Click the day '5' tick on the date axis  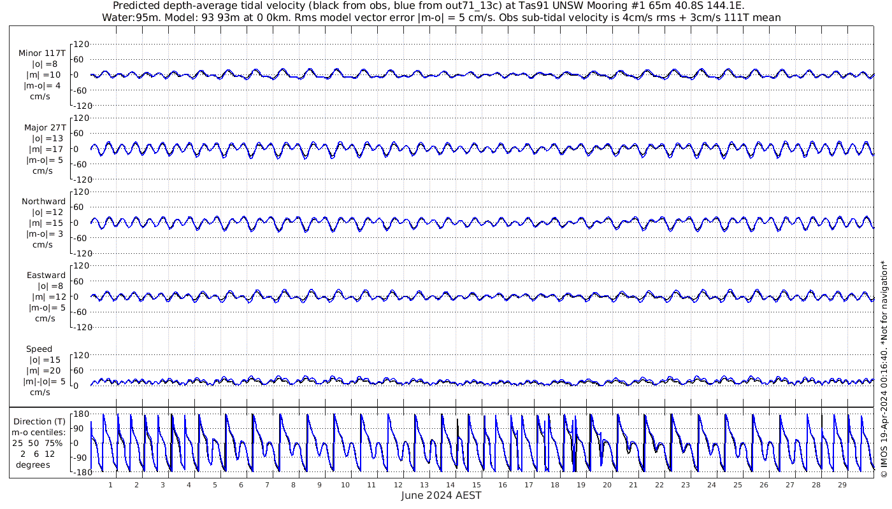tap(215, 485)
